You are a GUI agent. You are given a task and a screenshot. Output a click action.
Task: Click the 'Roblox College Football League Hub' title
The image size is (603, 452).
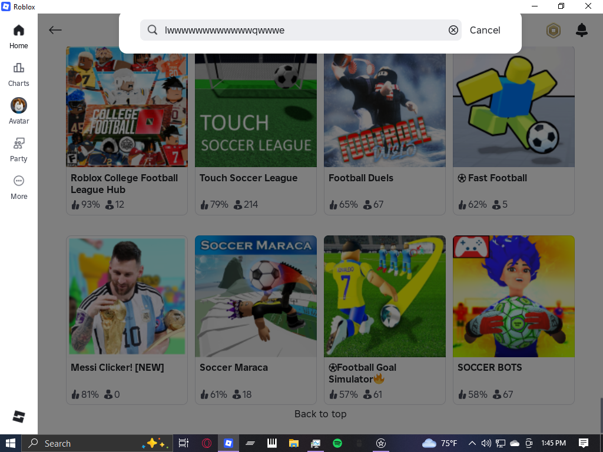[124, 184]
